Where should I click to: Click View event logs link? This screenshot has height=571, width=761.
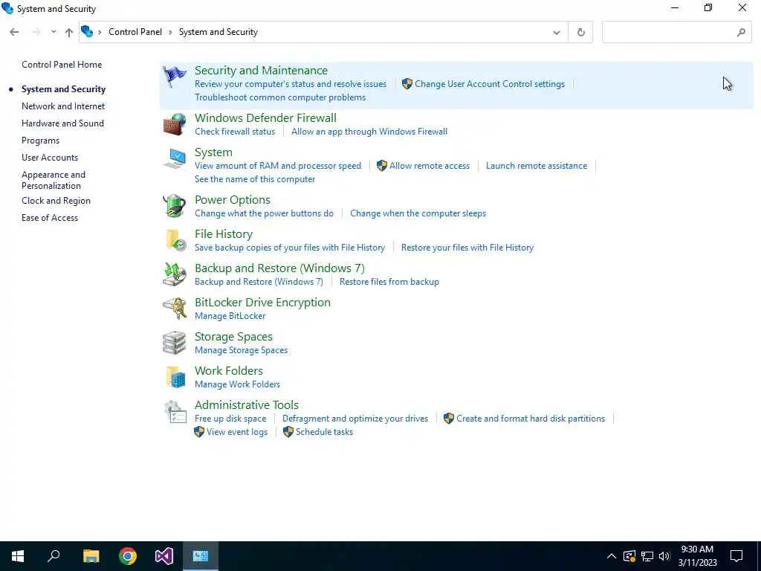tap(237, 432)
